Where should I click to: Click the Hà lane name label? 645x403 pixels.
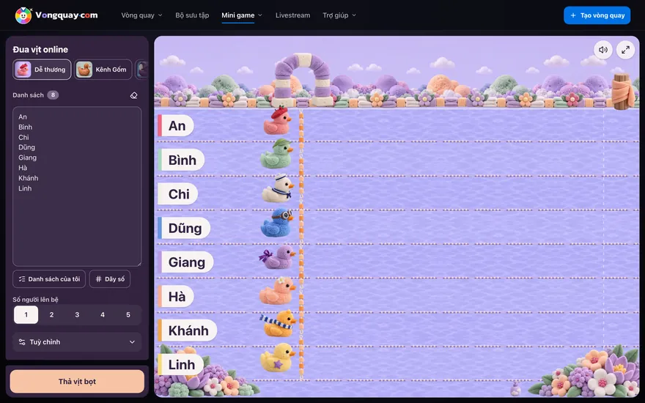[x=176, y=297]
